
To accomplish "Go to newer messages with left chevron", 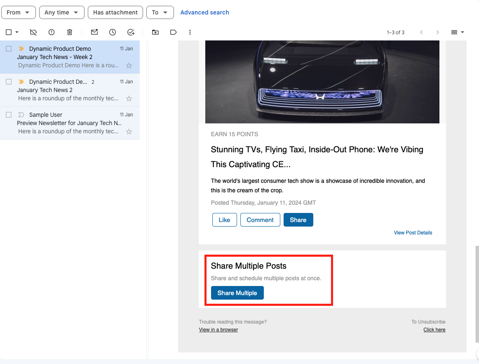I will (x=421, y=32).
